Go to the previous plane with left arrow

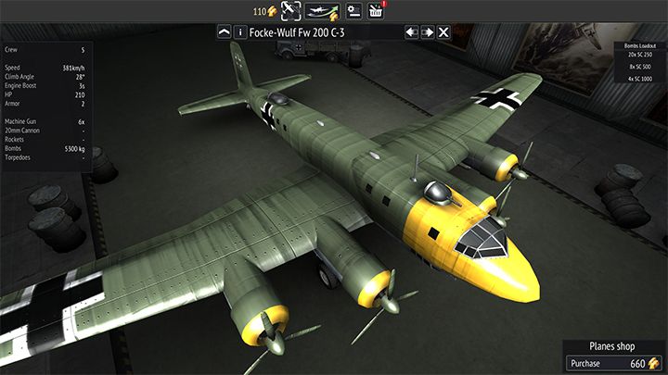pos(411,32)
